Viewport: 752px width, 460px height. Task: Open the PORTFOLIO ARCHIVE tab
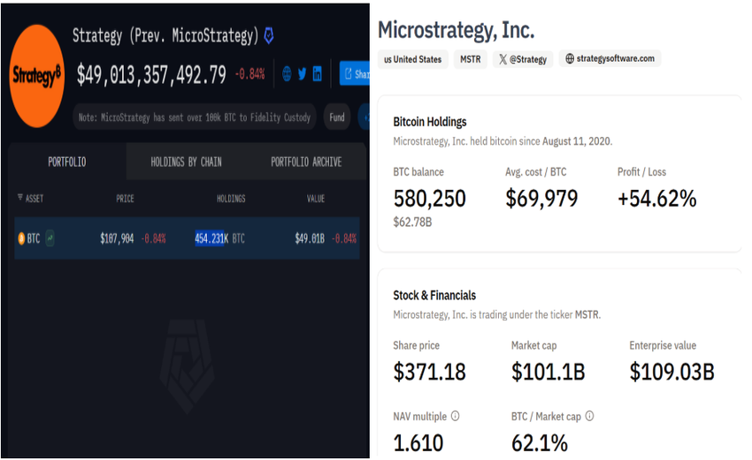(x=306, y=162)
